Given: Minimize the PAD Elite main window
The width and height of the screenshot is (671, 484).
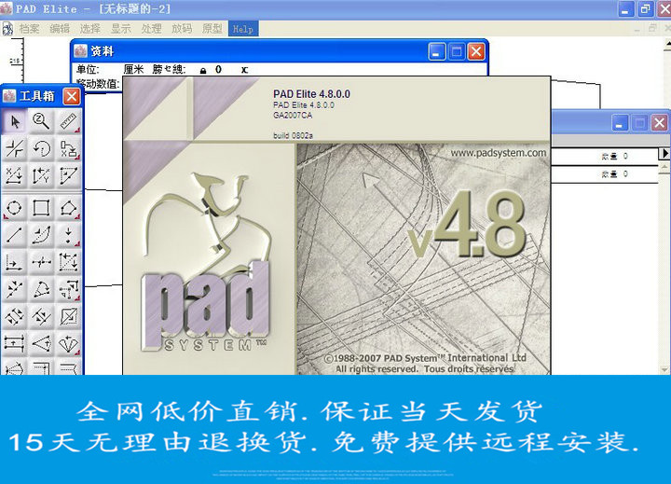Looking at the screenshot, I should tap(625, 9).
